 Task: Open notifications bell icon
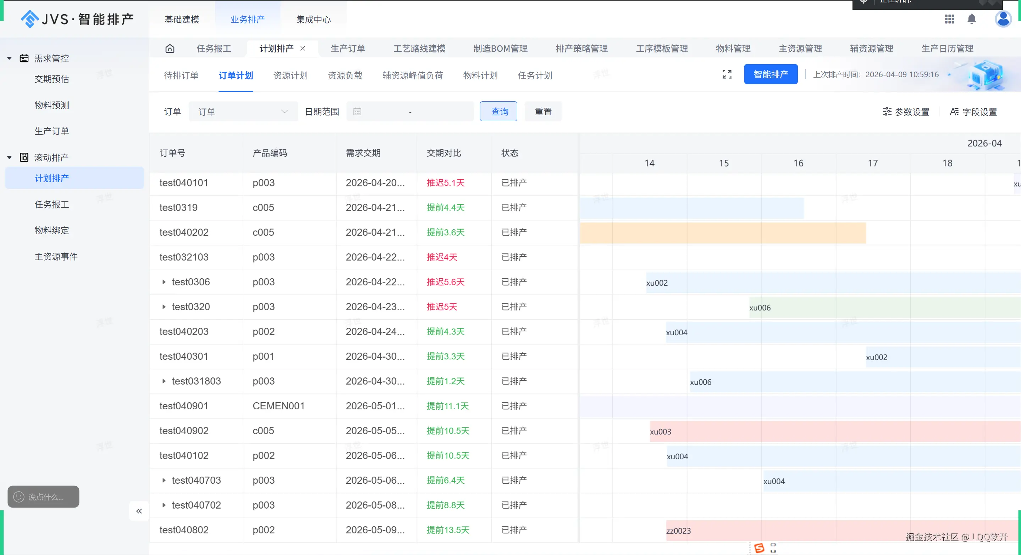tap(971, 19)
